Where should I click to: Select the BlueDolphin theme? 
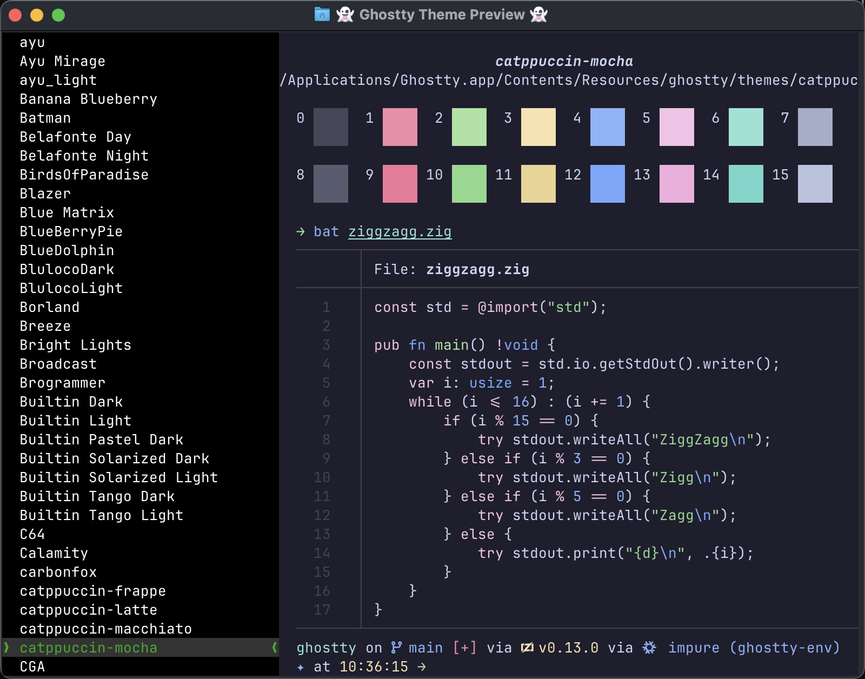click(x=67, y=250)
